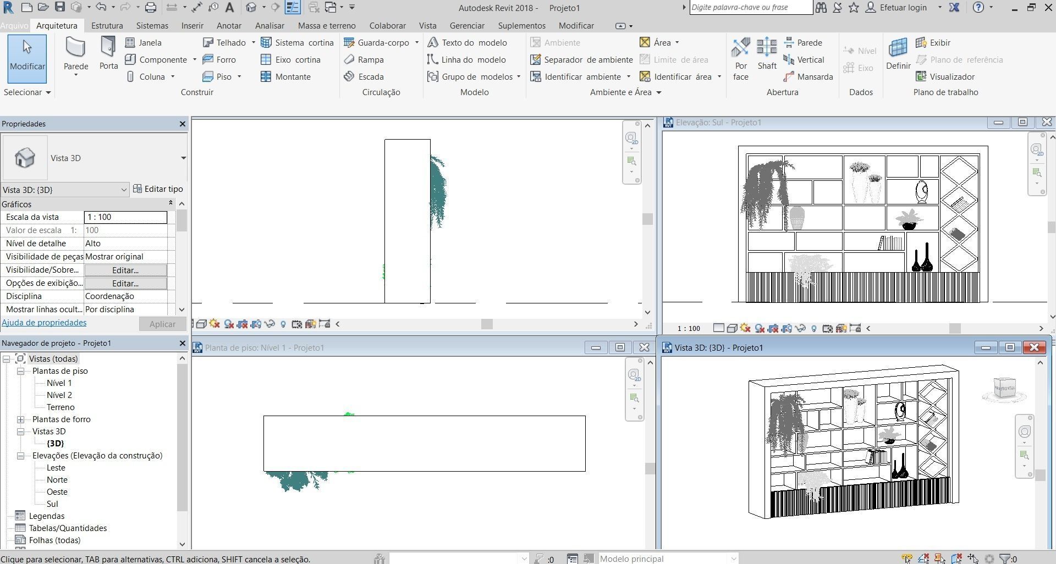Select Separador de ambiente tool
Image resolution: width=1056 pixels, height=564 pixels.
pos(581,59)
